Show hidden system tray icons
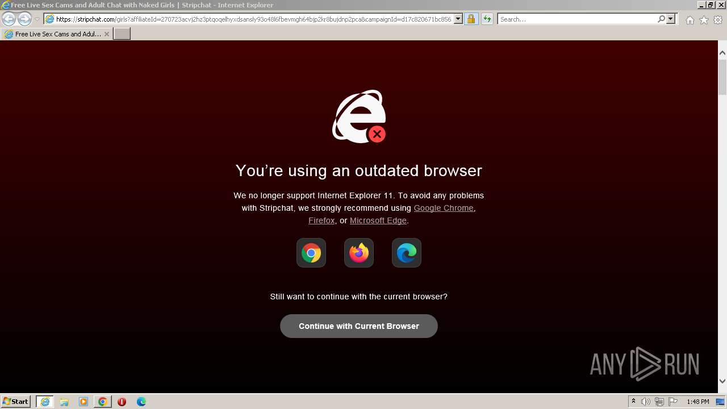 [x=633, y=402]
